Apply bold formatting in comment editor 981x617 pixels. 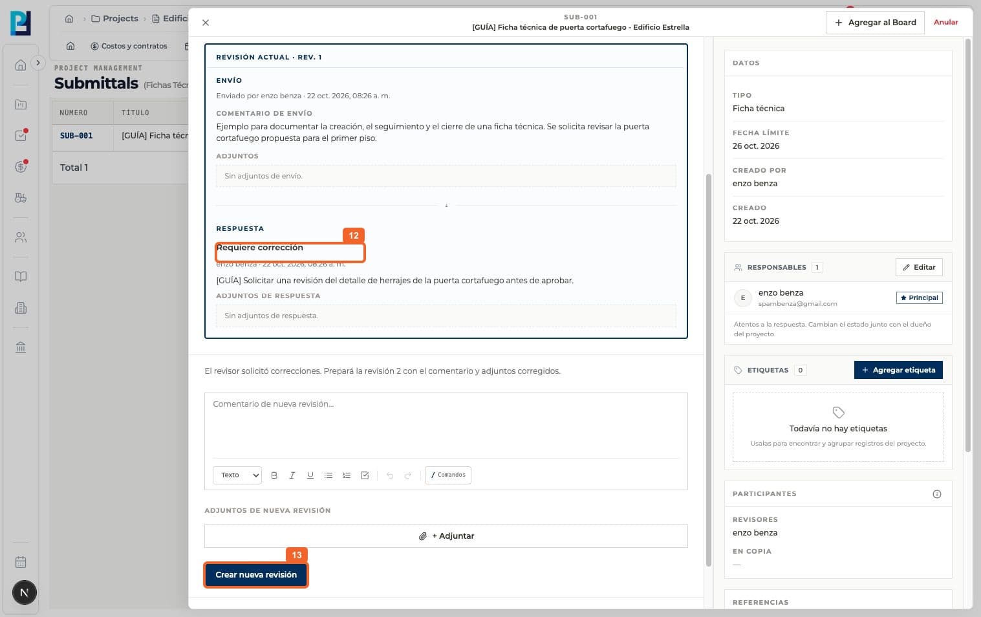[x=274, y=475]
